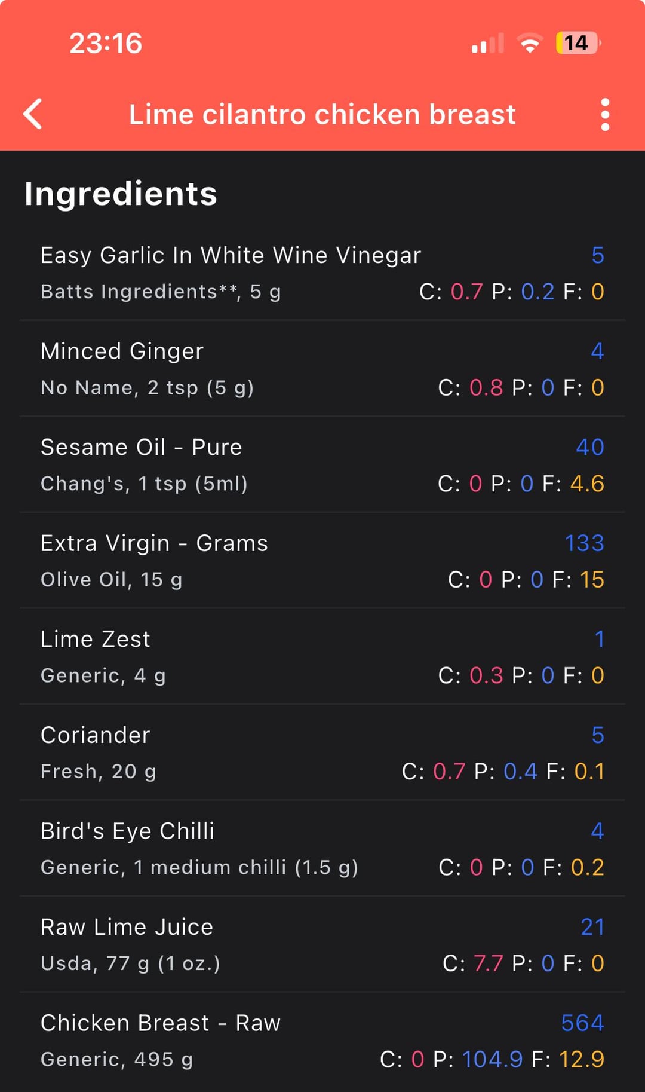Open Bird's Eye Chilli ingredient details
This screenshot has width=645, height=1092.
point(127,831)
